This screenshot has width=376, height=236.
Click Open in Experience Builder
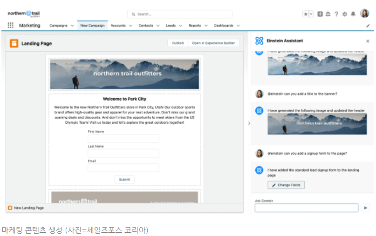coord(213,43)
